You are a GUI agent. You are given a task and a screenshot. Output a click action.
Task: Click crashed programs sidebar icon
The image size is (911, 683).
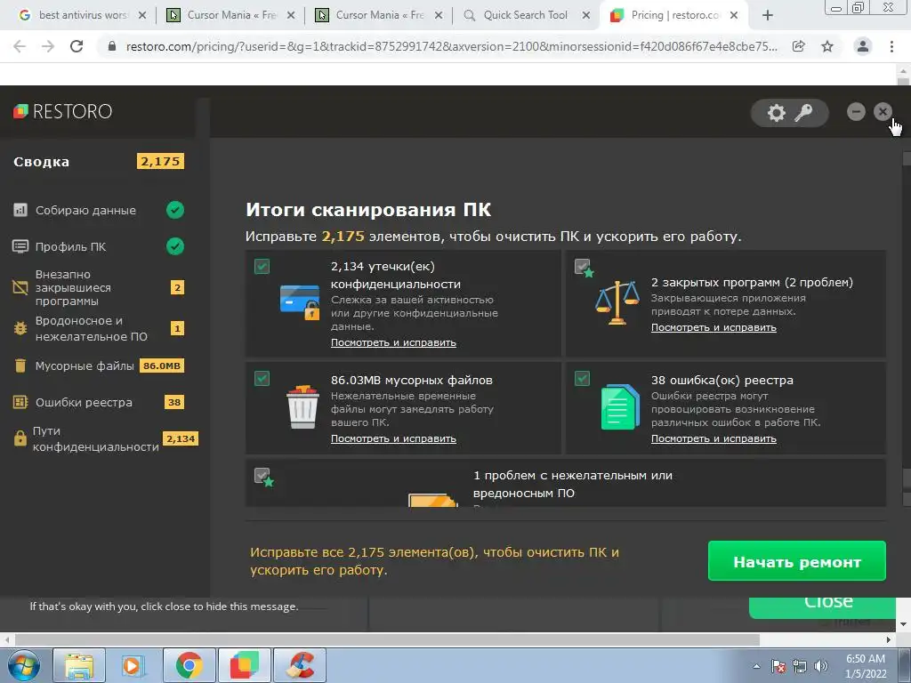(20, 287)
